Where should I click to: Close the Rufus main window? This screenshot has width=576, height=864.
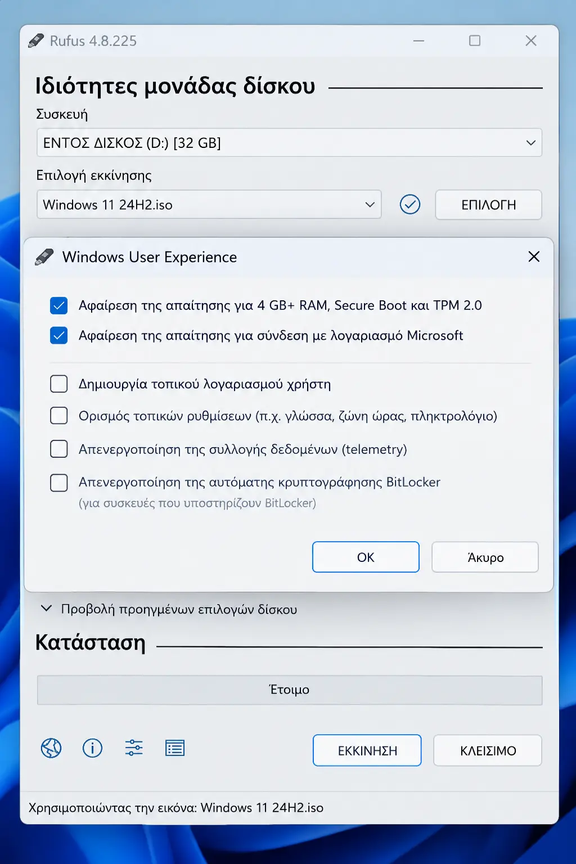(x=531, y=40)
